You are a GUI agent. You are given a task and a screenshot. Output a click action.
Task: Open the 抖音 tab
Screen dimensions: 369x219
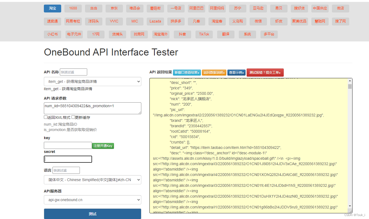[182, 34]
